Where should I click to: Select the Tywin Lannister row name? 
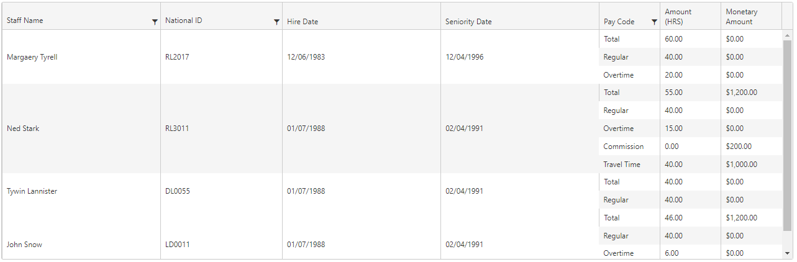(x=32, y=191)
